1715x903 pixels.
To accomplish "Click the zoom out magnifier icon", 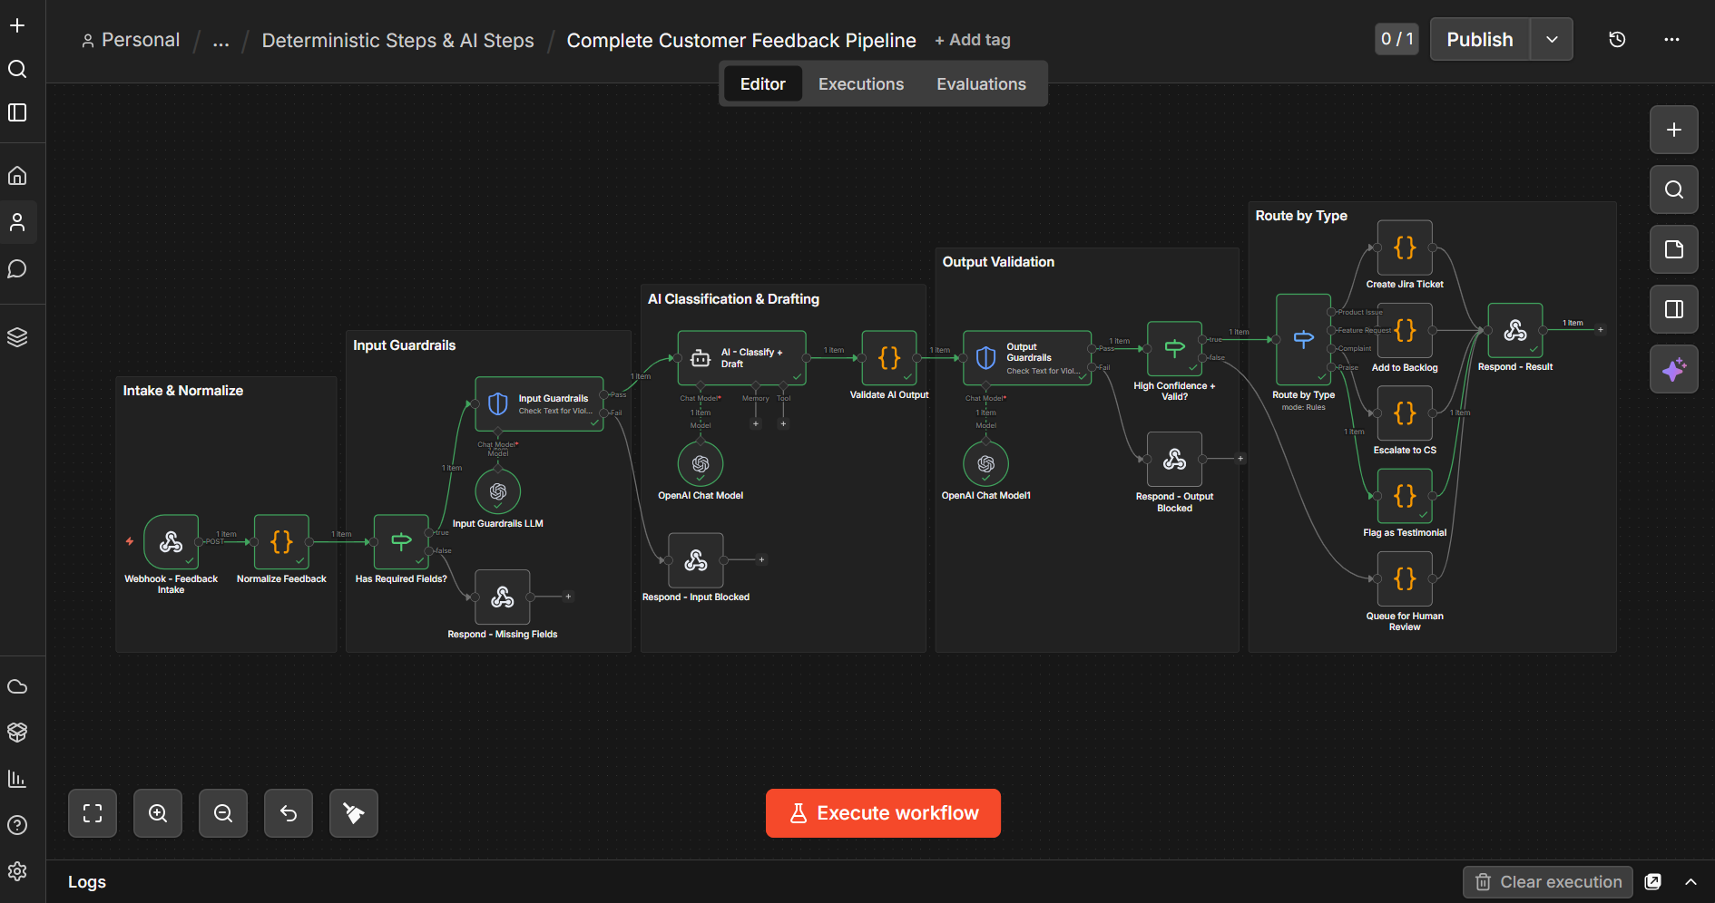I will pyautogui.click(x=223, y=813).
